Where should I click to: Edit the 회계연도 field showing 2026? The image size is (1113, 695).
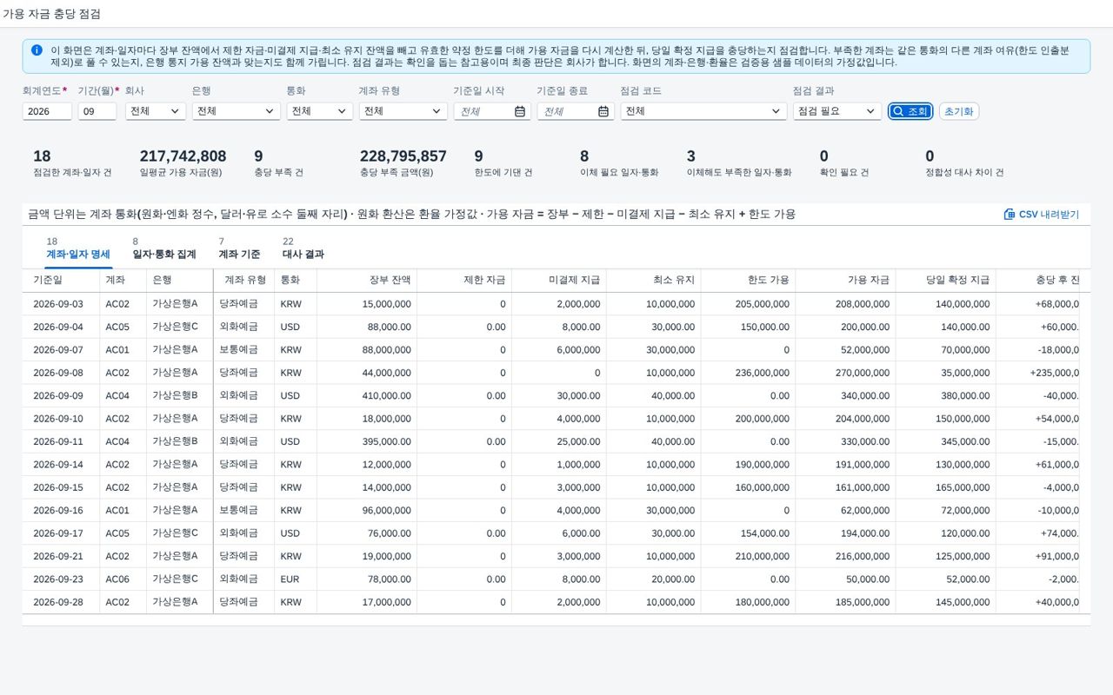[47, 111]
